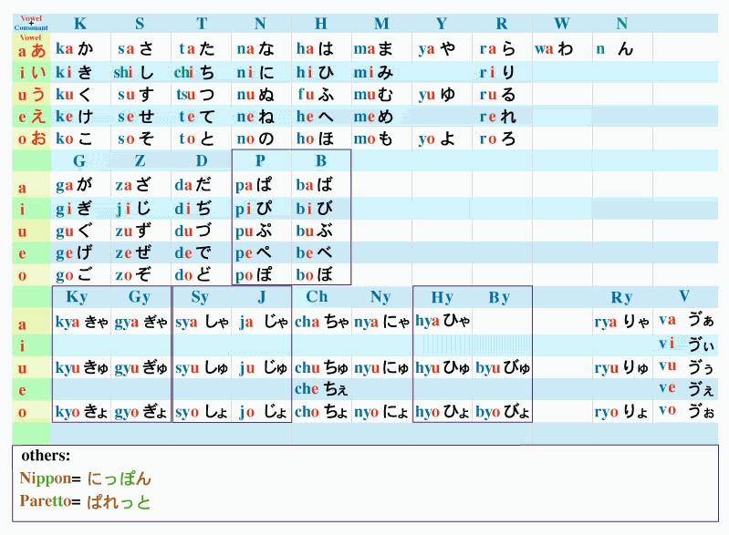Click the "ka か" cell
This screenshot has height=535, width=729.
click(75, 49)
